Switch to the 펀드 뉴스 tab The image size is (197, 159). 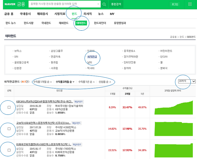[x=11, y=23]
